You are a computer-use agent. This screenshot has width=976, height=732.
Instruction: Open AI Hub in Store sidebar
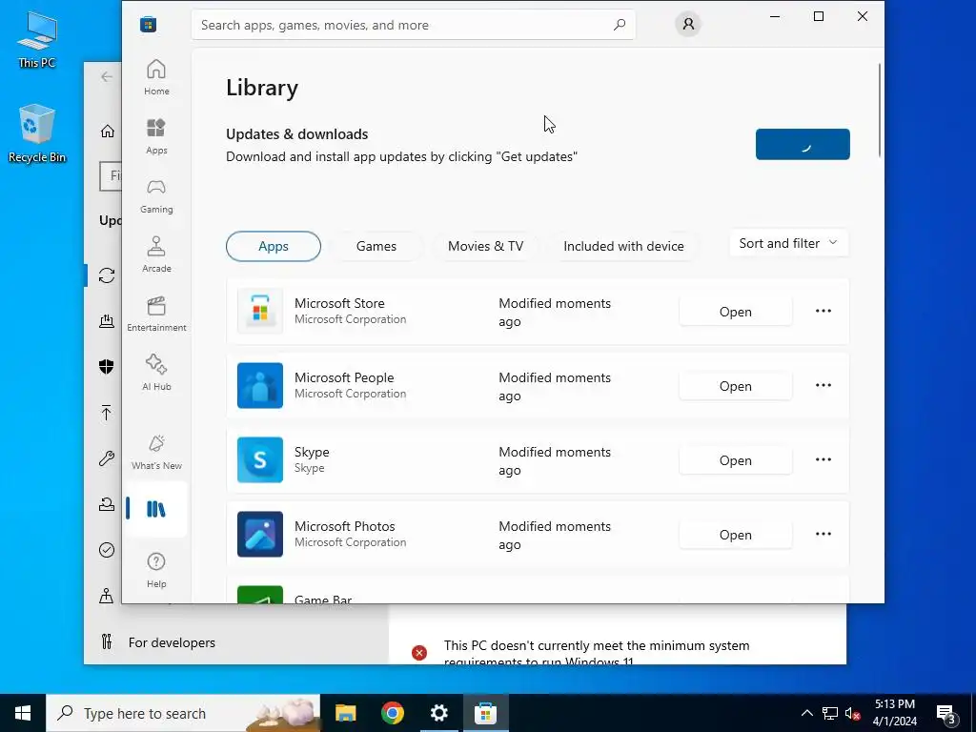point(156,373)
